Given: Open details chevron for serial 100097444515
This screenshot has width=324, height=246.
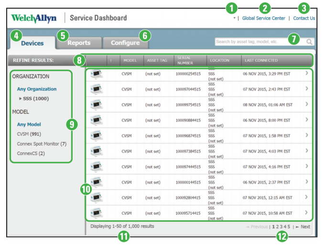Looking at the screenshot, I should click(307, 166).
